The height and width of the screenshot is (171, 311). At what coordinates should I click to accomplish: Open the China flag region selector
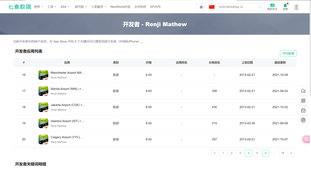coord(212,7)
